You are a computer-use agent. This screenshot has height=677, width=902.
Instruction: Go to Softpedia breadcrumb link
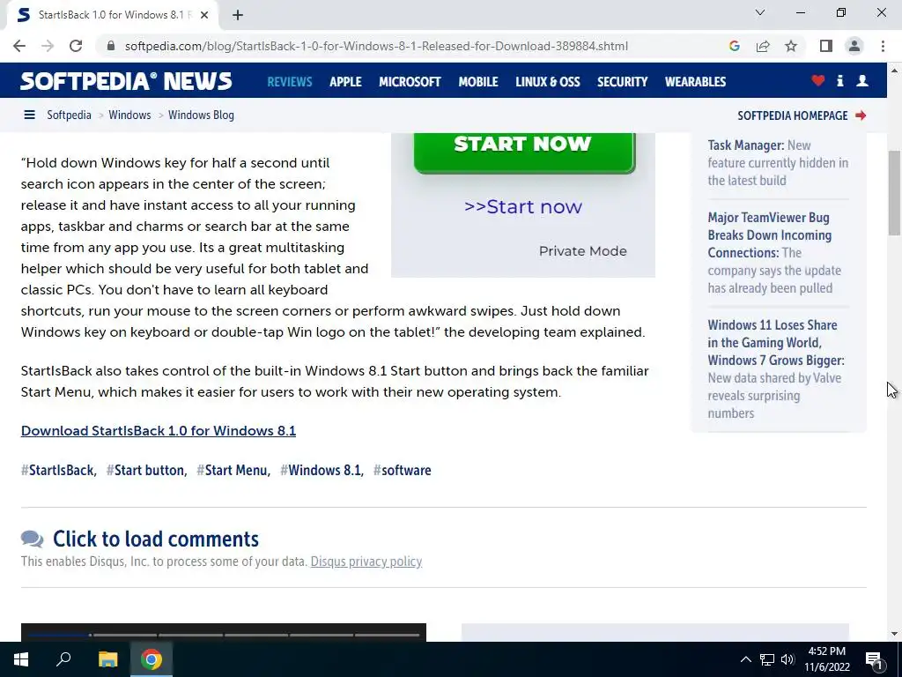[69, 115]
